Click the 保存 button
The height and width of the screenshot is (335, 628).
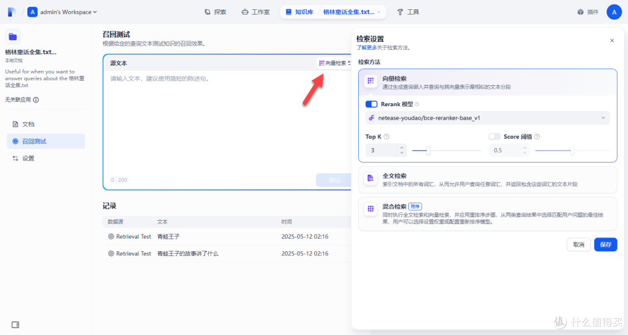tap(605, 244)
